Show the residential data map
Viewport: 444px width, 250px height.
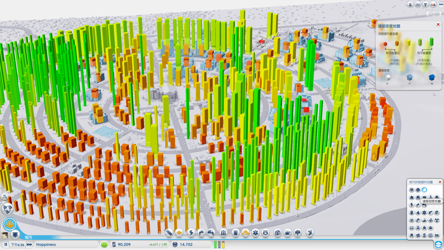pyautogui.click(x=412, y=197)
